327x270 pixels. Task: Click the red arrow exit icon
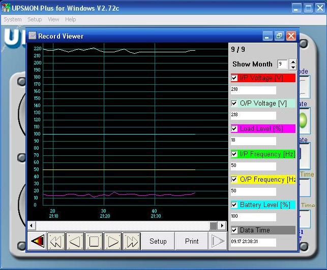click(x=38, y=242)
